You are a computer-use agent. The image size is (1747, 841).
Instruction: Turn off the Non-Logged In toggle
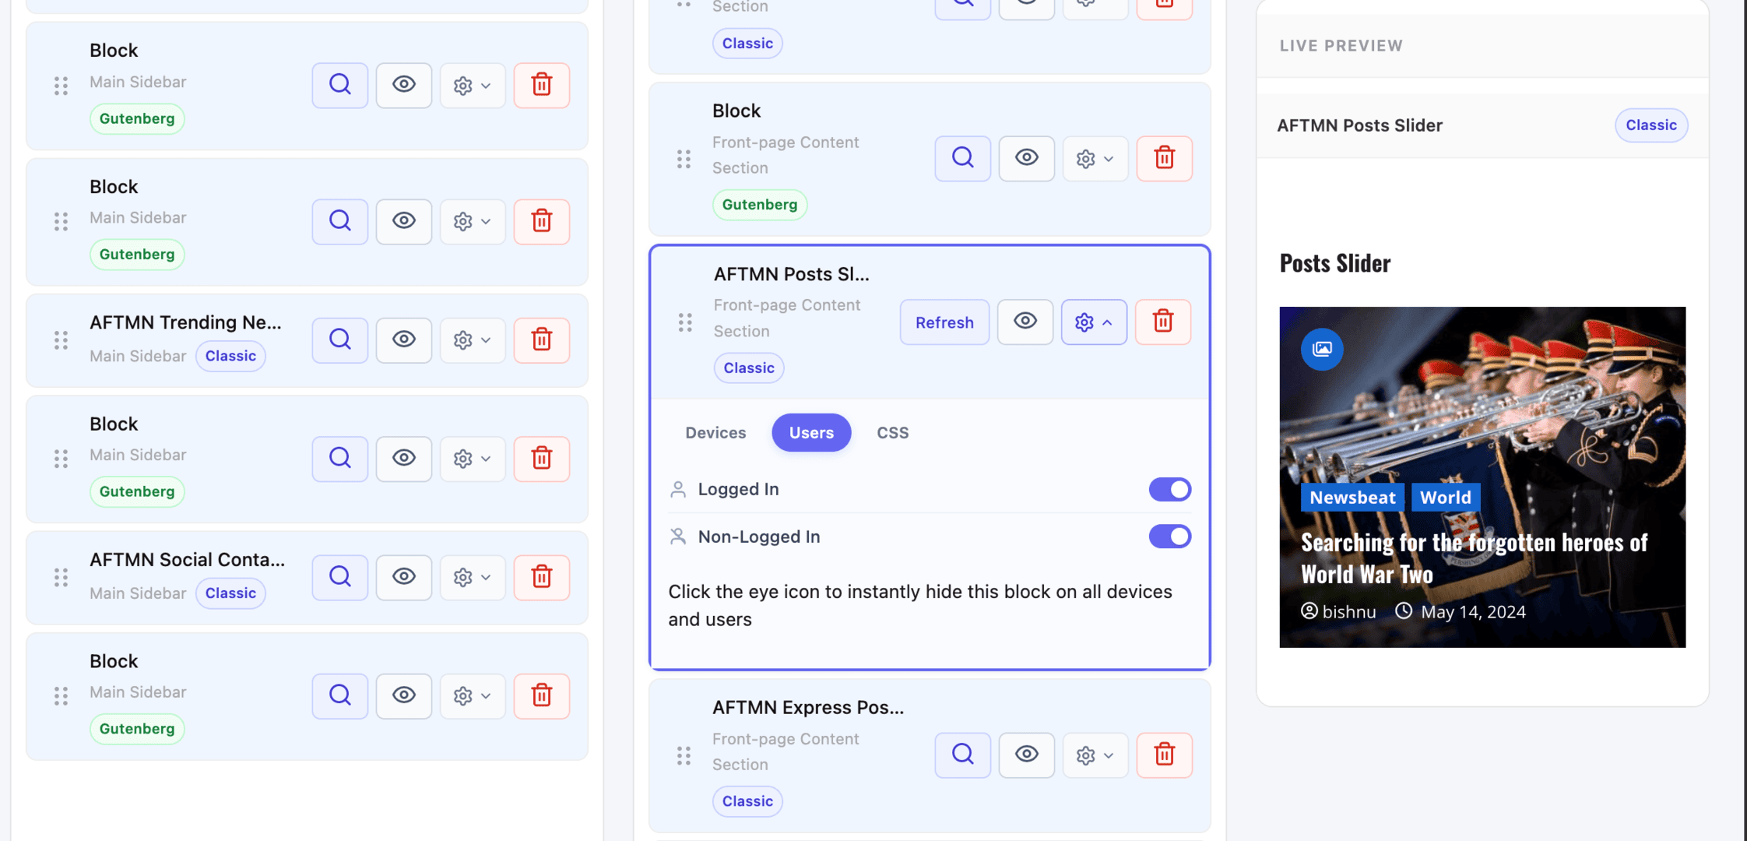pos(1170,537)
